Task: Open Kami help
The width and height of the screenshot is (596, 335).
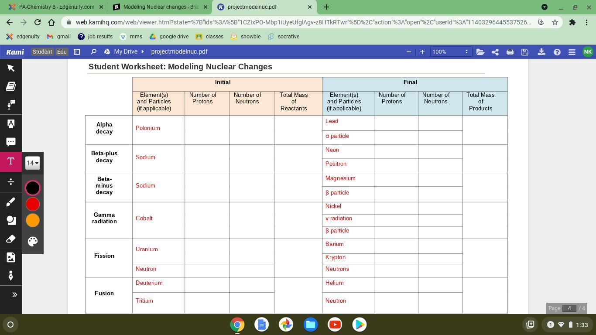Action: point(557,52)
